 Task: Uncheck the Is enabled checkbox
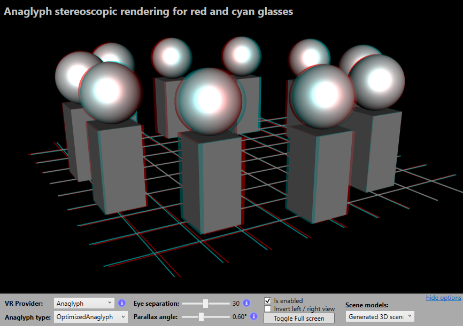pyautogui.click(x=267, y=300)
